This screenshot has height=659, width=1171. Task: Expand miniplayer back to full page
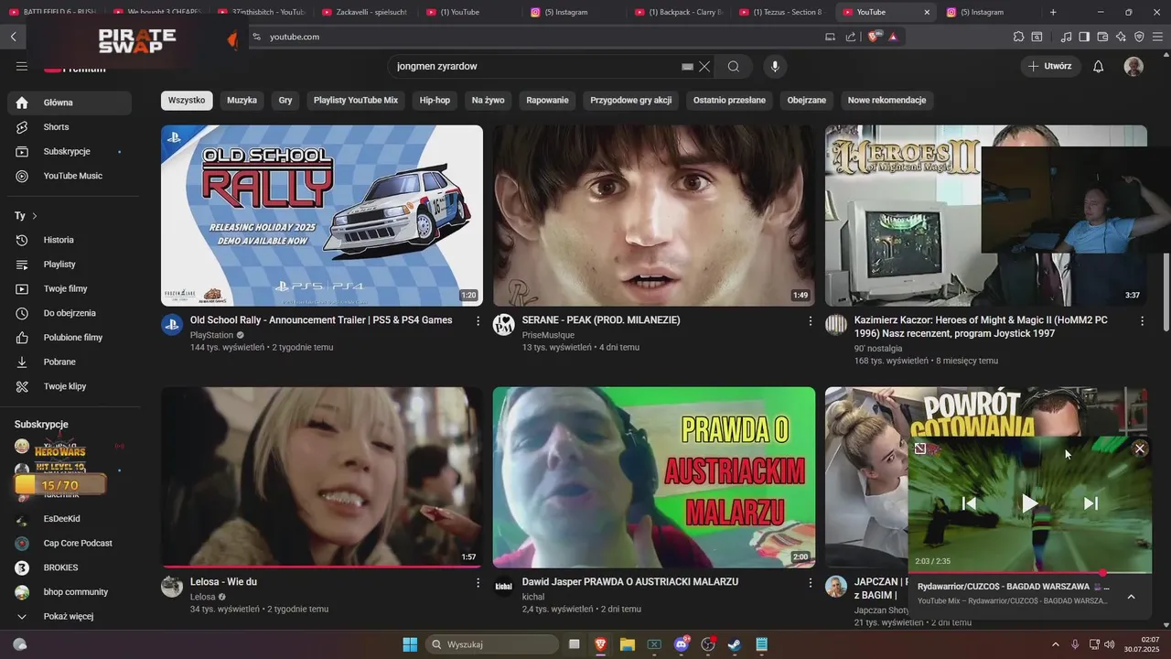click(920, 448)
